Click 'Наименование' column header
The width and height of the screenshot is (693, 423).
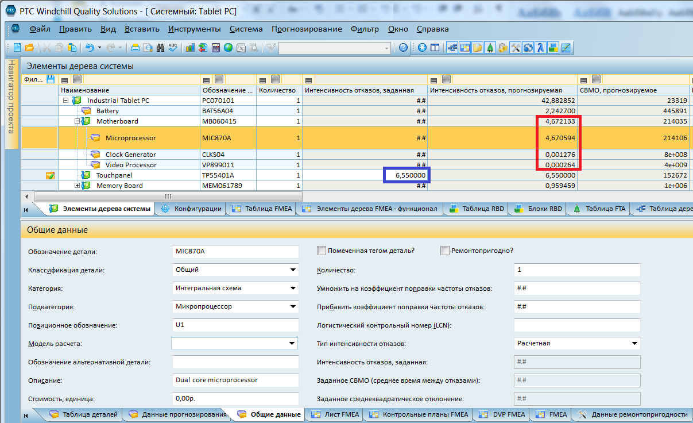(129, 90)
